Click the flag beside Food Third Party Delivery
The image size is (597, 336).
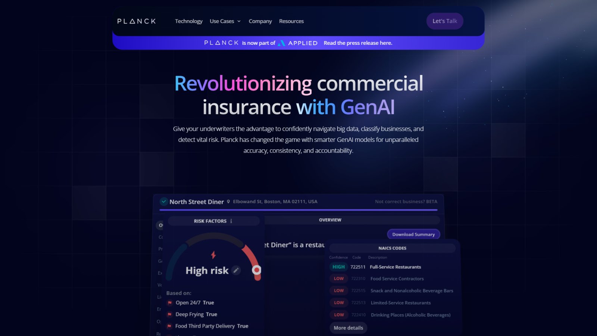click(170, 326)
